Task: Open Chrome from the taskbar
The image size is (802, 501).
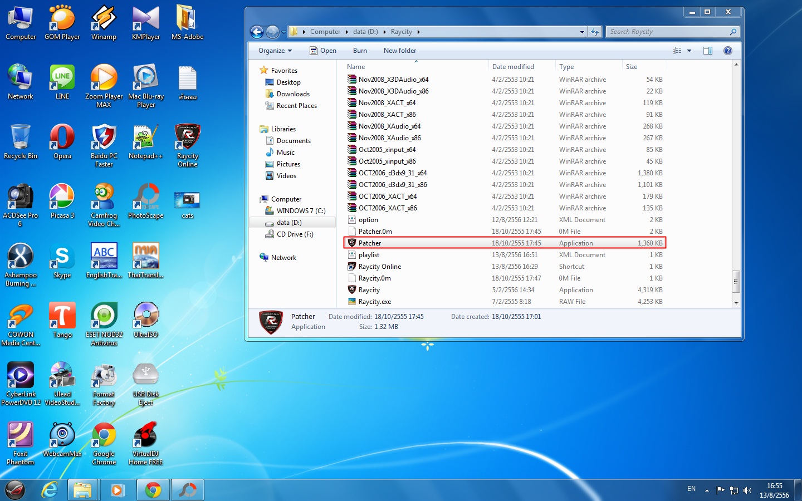Action: click(x=153, y=490)
